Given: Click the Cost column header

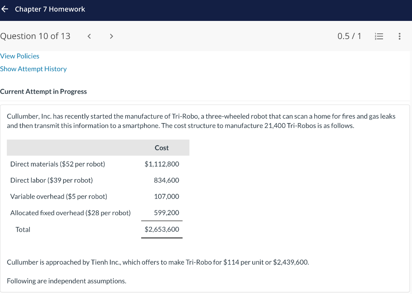Looking at the screenshot, I should coord(162,148).
